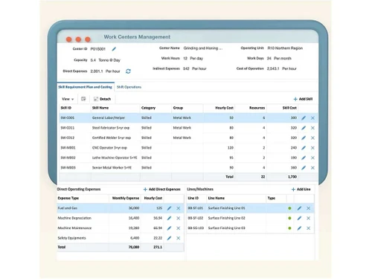Edit the Lathe Machine Operator skill row

click(304, 158)
